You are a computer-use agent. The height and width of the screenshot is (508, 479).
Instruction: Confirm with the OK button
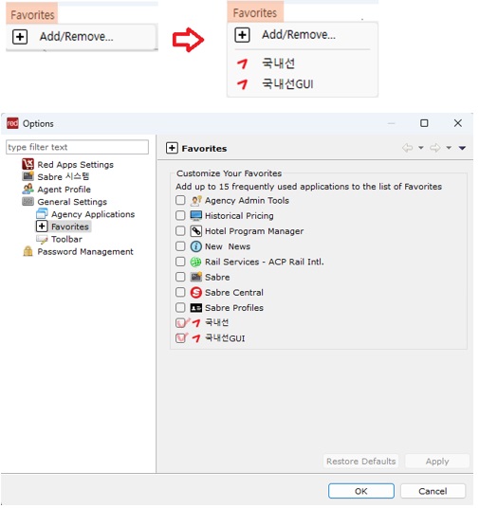click(361, 492)
